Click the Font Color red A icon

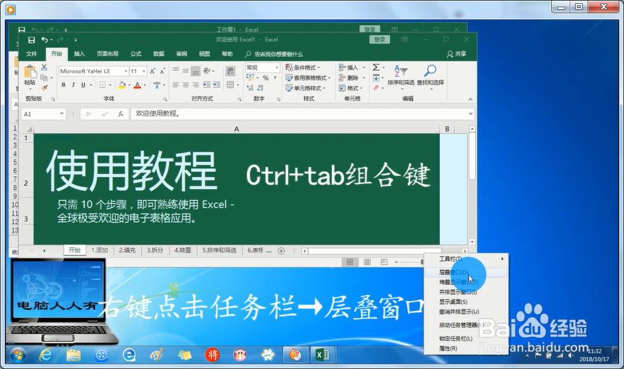[x=137, y=85]
